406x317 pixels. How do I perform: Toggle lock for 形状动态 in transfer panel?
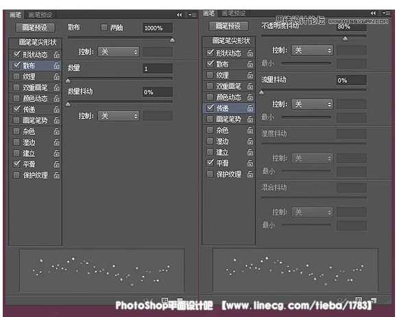pyautogui.click(x=250, y=53)
